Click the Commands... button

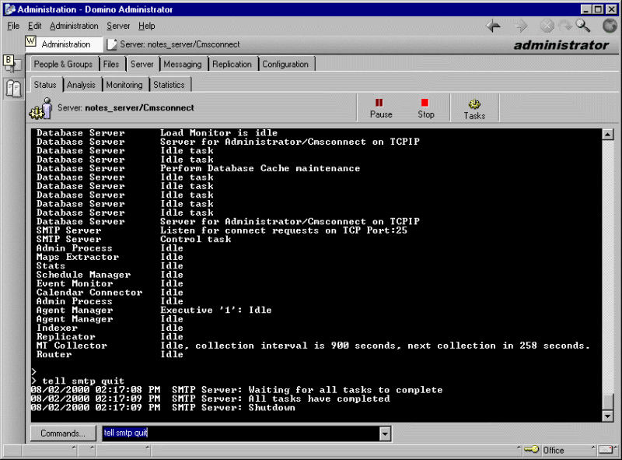pos(63,434)
